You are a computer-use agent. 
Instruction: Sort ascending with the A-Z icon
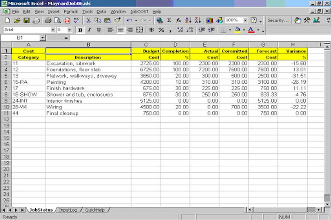click(x=188, y=21)
